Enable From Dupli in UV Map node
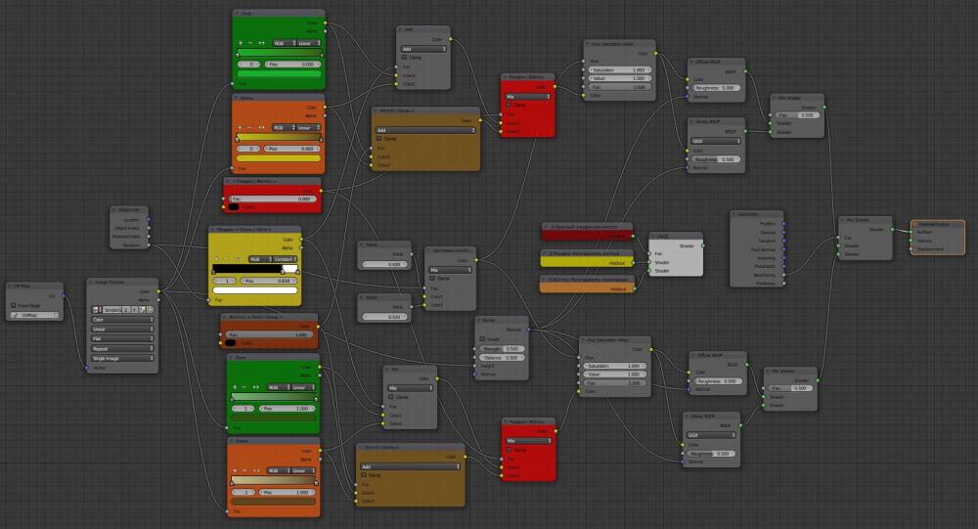The height and width of the screenshot is (529, 978). [x=13, y=306]
